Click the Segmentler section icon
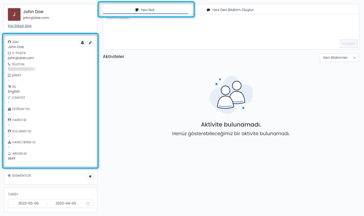Viewport: 364px width, 216px height. (10, 176)
